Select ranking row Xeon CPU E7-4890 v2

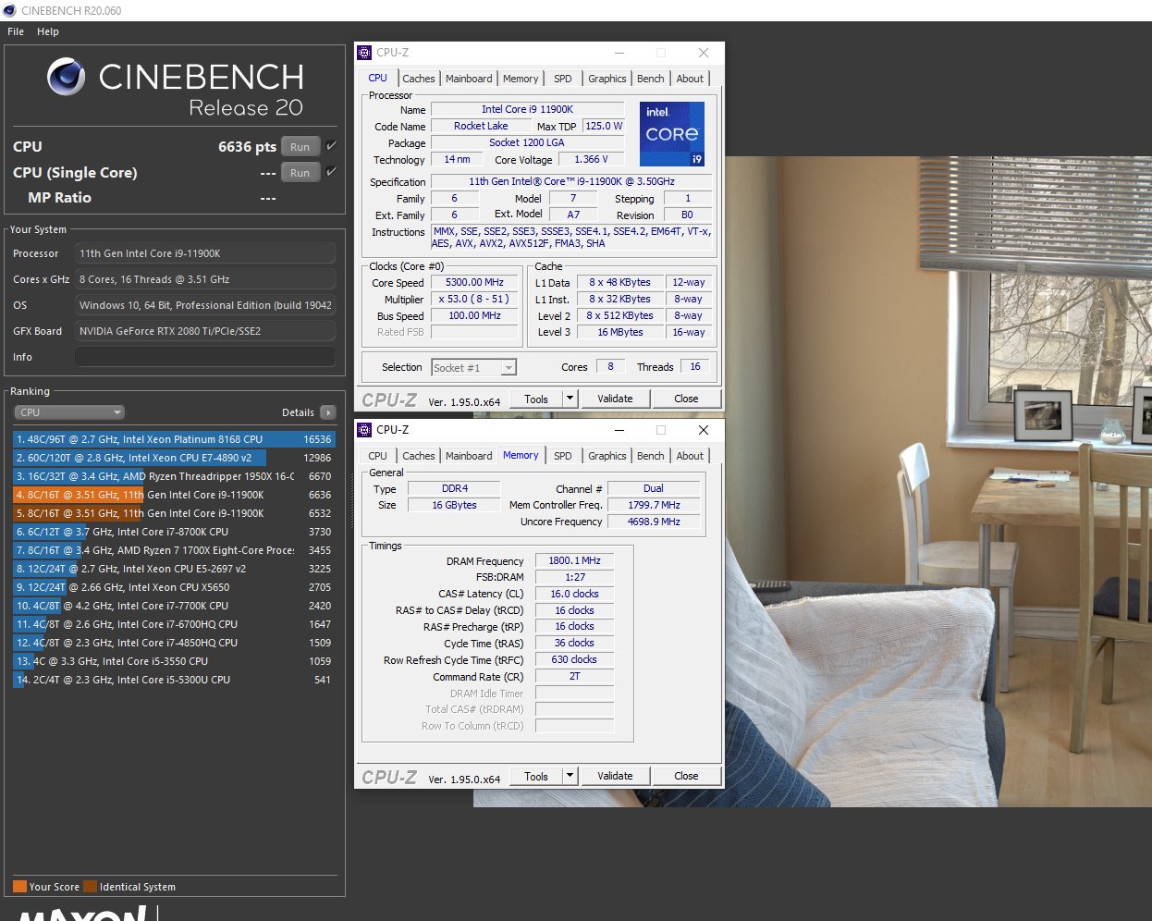click(174, 458)
